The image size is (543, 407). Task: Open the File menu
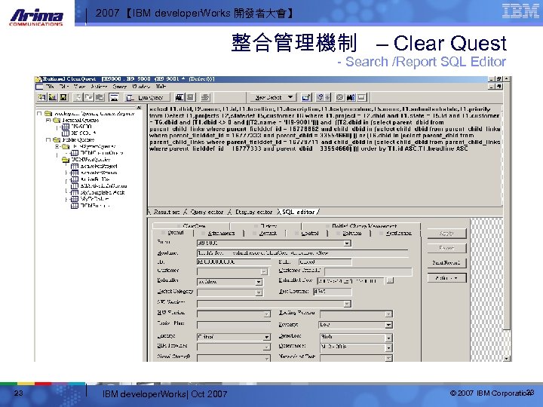click(x=50, y=87)
